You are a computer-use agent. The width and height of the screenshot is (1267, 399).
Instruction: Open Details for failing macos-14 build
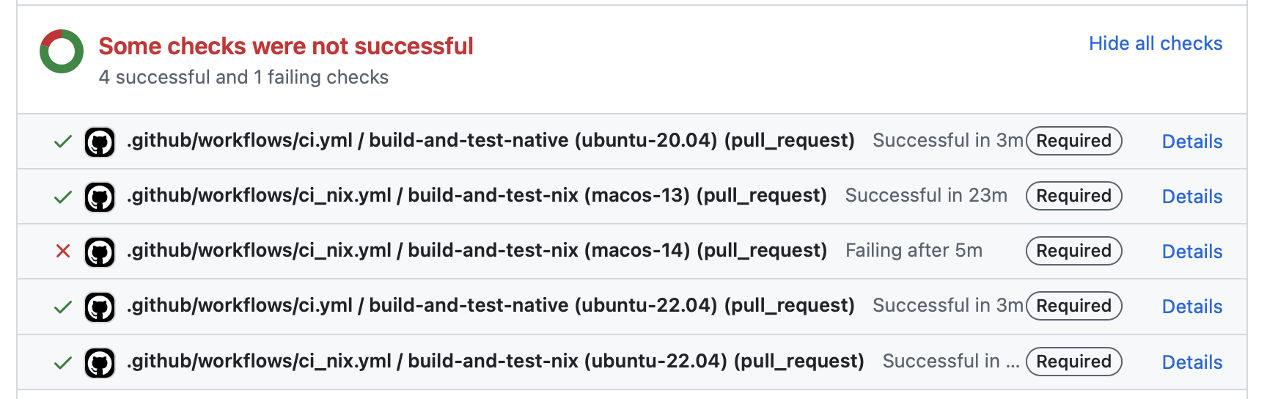coord(1192,252)
